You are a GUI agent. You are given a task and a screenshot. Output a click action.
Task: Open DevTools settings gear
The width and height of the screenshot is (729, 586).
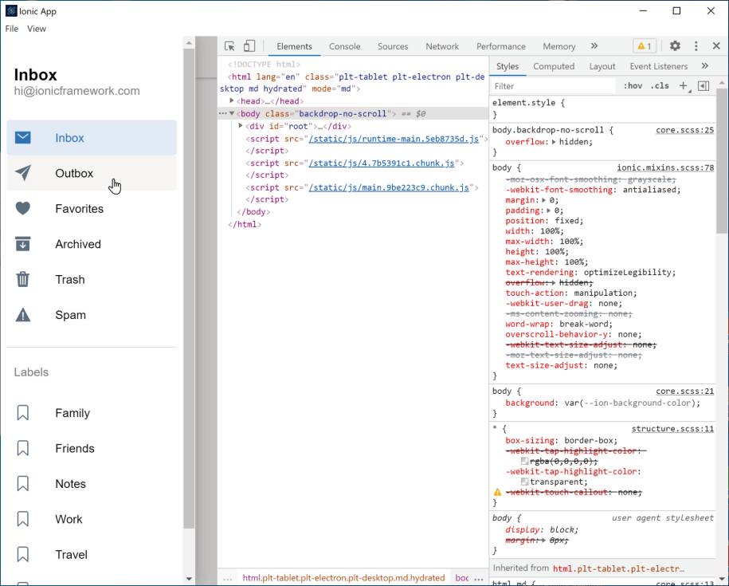pyautogui.click(x=675, y=45)
